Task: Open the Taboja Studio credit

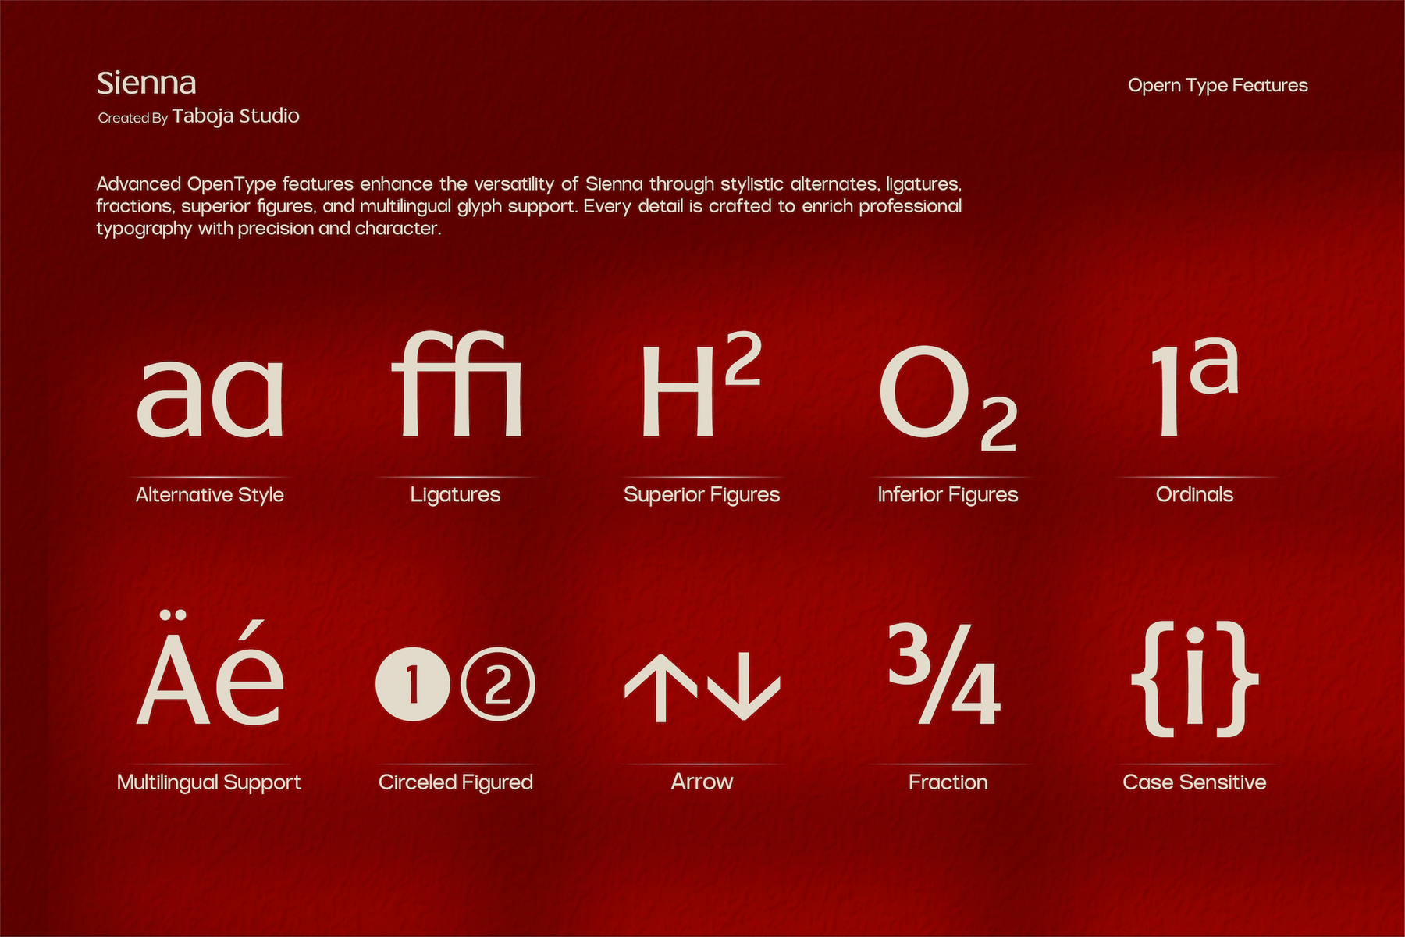Action: point(236,116)
